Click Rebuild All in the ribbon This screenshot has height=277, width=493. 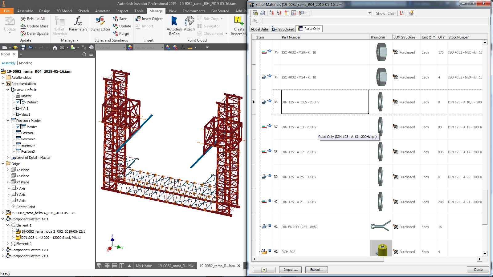tap(33, 19)
